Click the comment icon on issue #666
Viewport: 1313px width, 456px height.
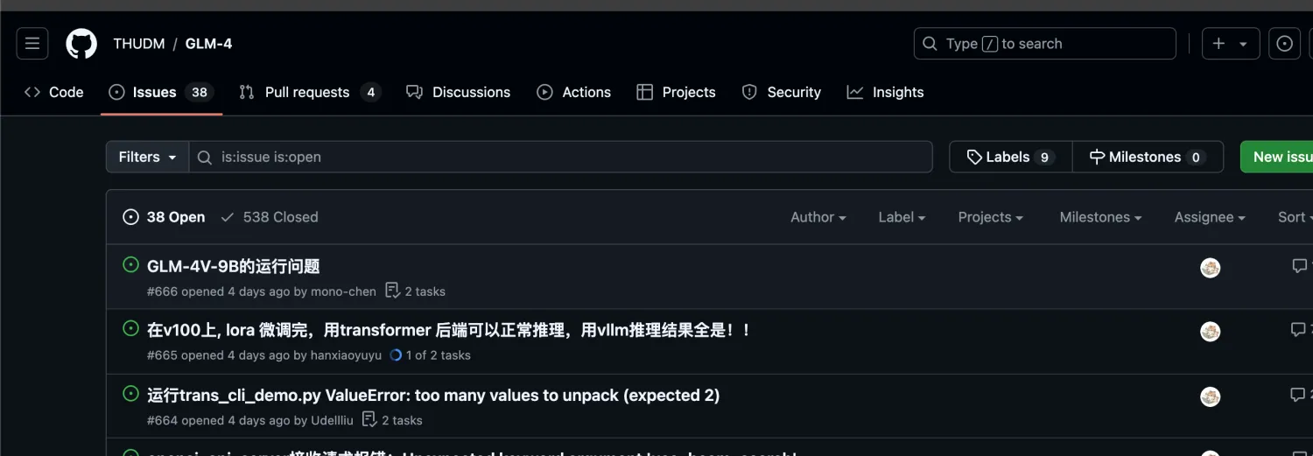coord(1300,266)
